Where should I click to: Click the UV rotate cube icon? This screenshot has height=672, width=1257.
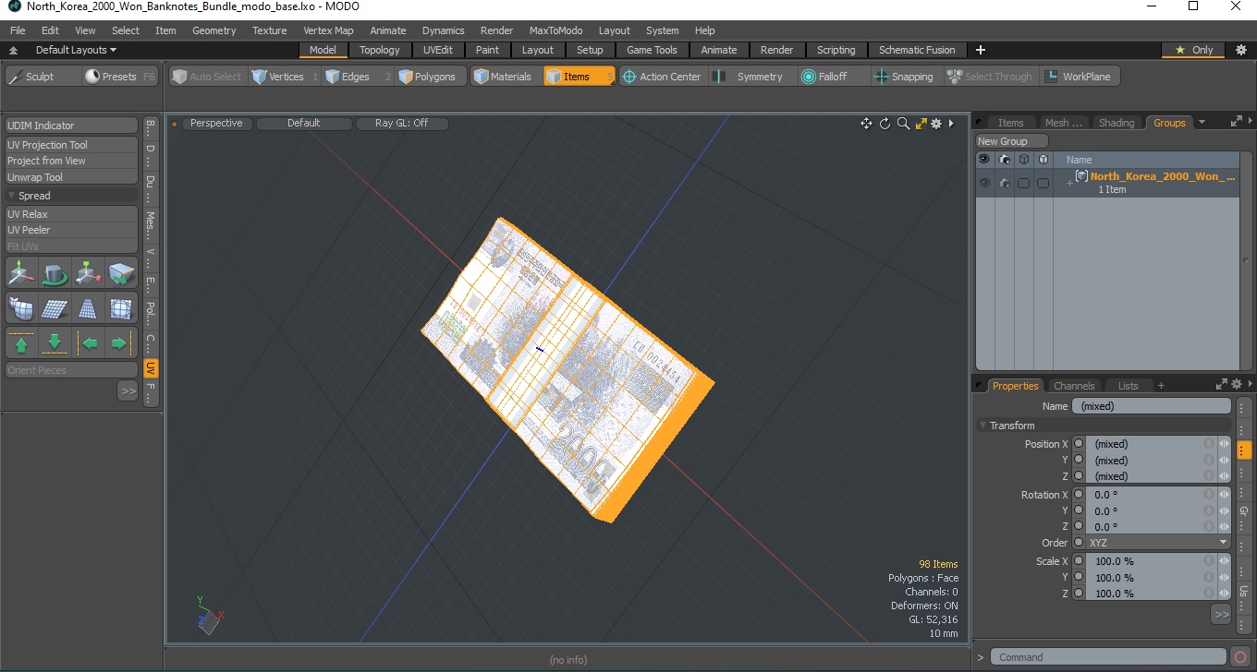coord(55,274)
